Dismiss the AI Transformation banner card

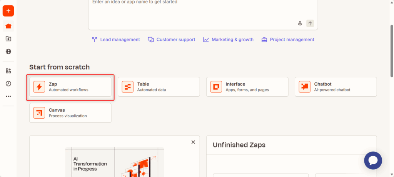click(x=193, y=142)
